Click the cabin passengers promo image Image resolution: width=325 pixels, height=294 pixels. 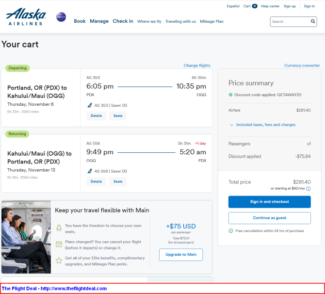26,237
